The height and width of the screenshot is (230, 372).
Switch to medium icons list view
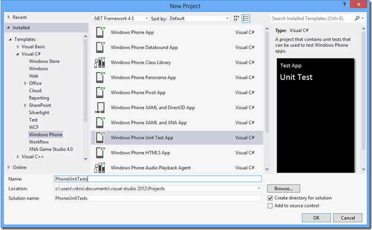click(246, 18)
